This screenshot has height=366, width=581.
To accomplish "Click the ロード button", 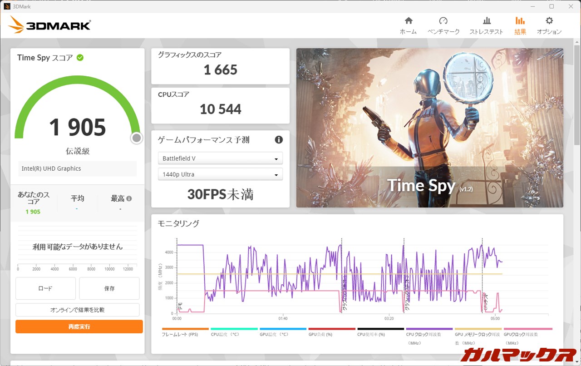I will tap(45, 288).
